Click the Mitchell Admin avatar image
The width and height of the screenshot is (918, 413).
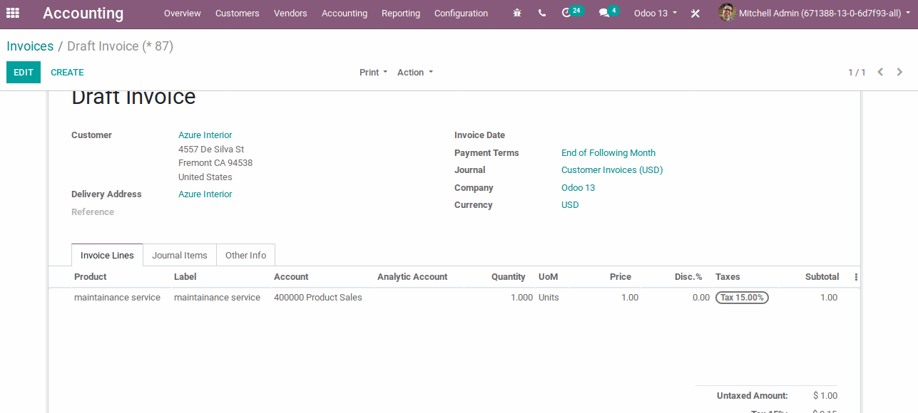click(727, 13)
